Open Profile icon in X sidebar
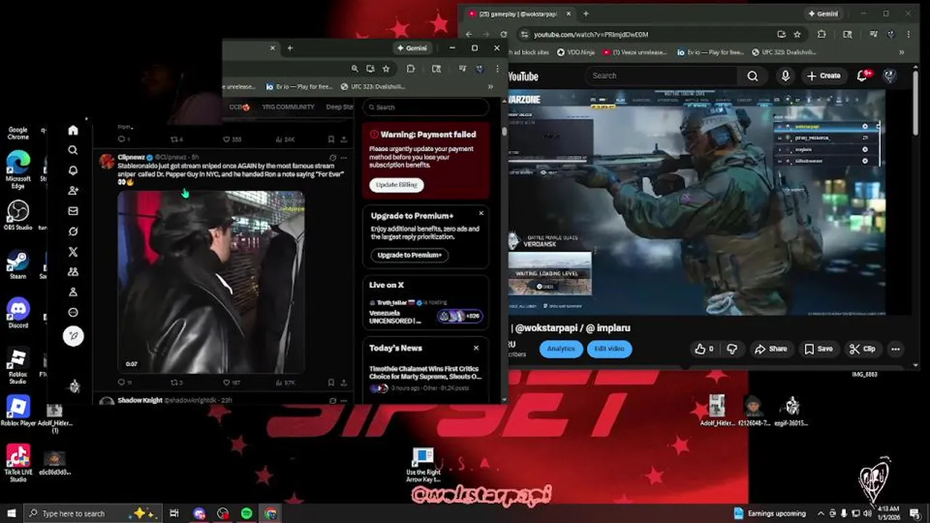Screen dimensions: 930x523 click(73, 292)
